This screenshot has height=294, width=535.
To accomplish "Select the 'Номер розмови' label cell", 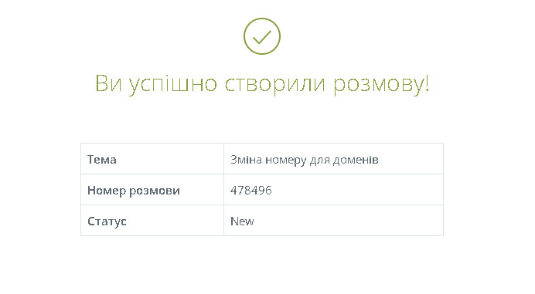I will pos(152,190).
